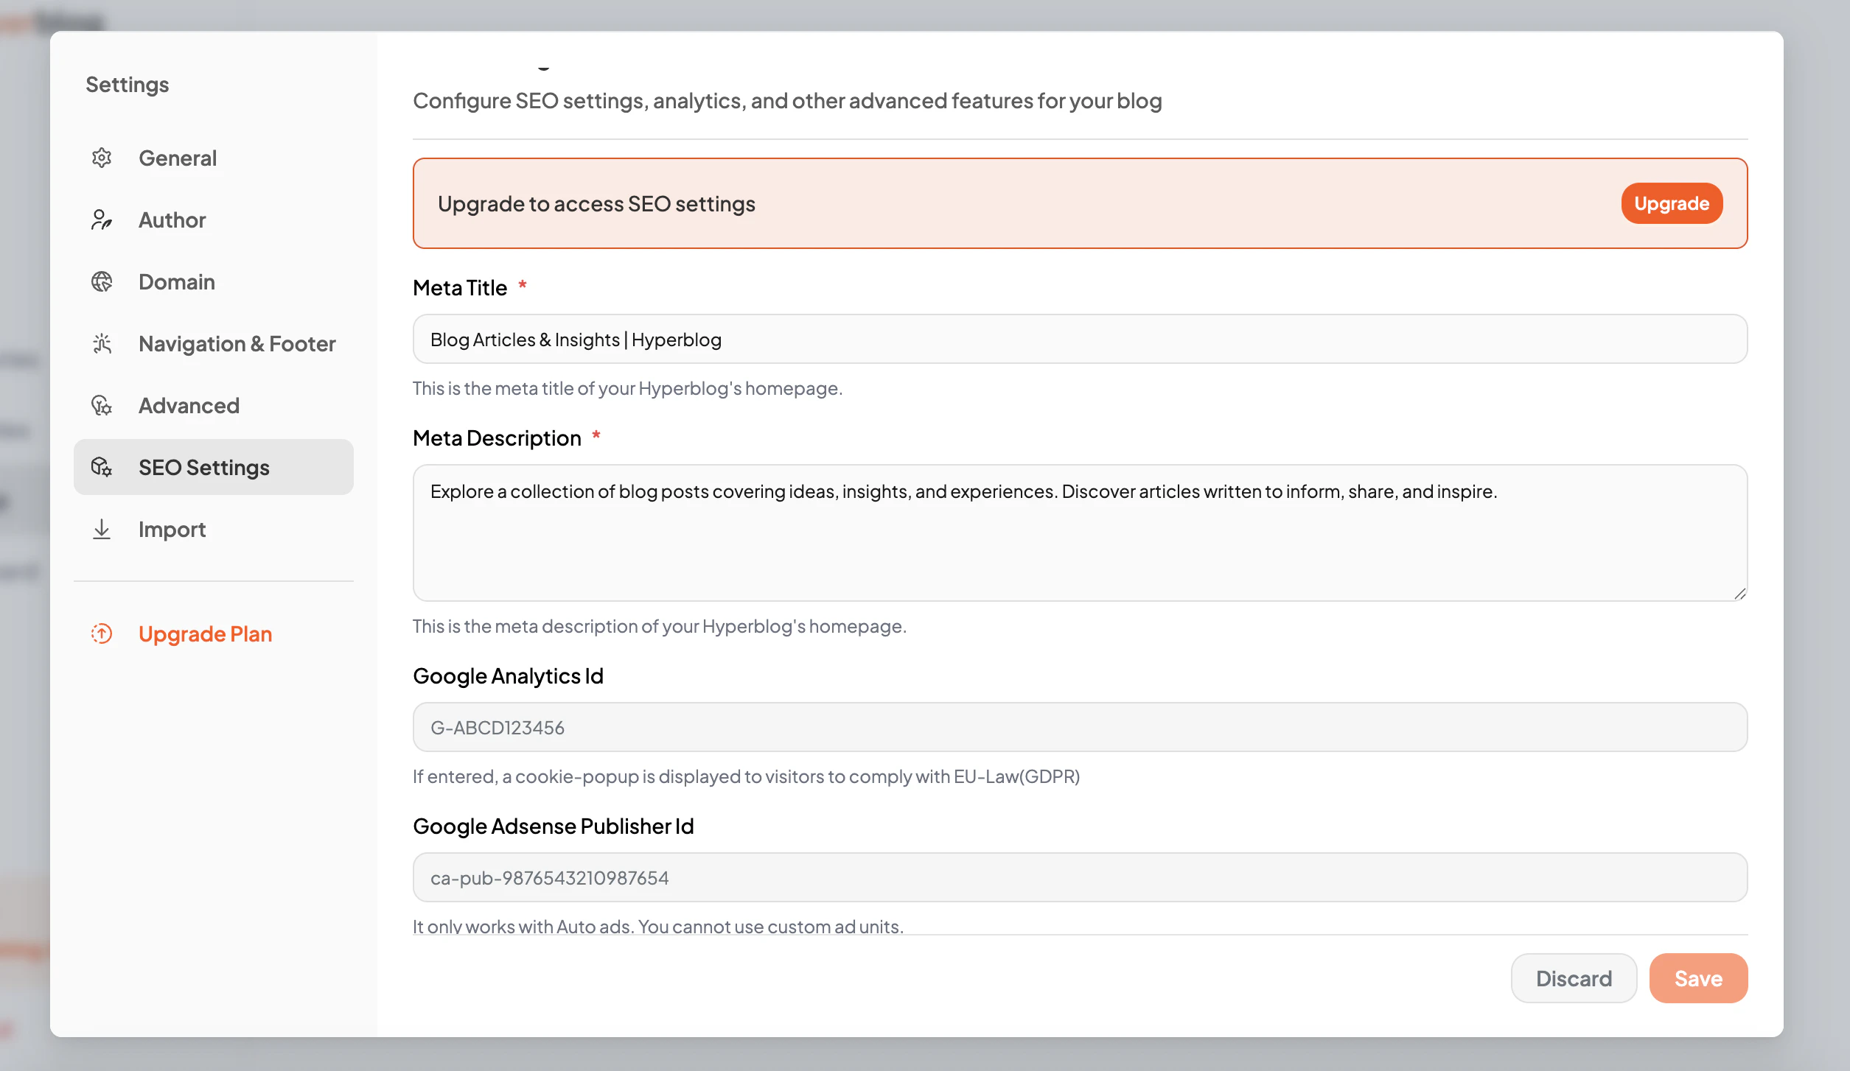1850x1071 pixels.
Task: Select the Advanced settings icon
Action: tap(102, 405)
